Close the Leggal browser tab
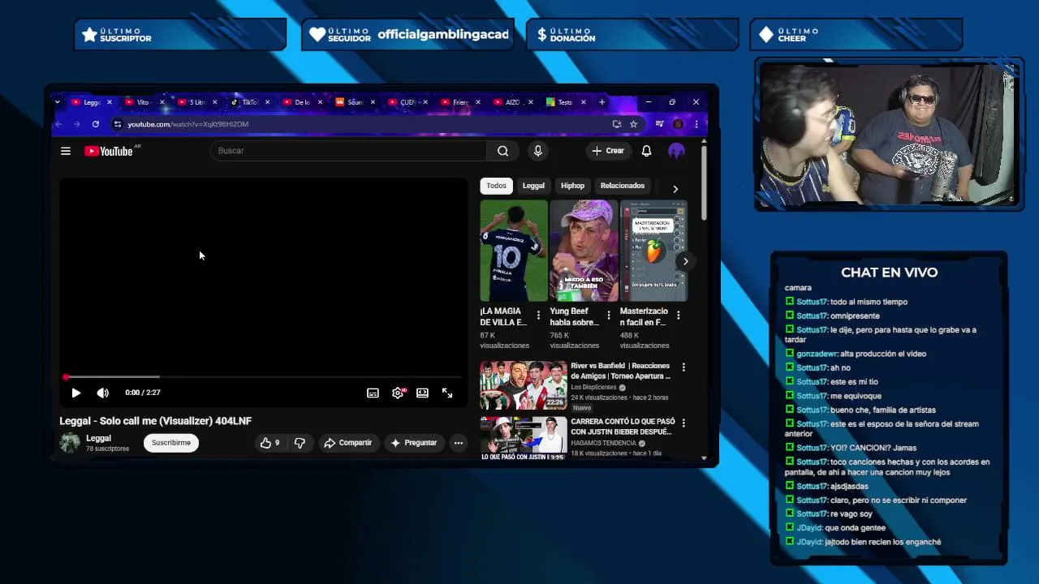 tap(109, 102)
